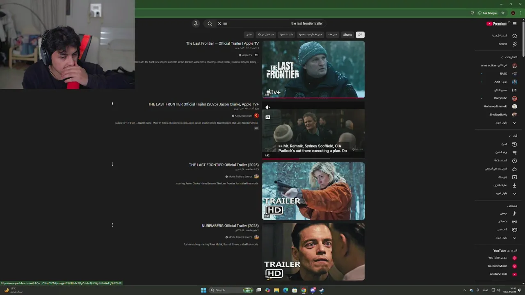Open more options for NUREMBERG result
The image size is (525, 295).
[112, 225]
